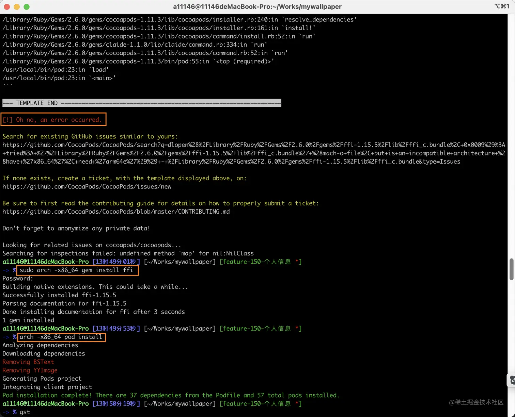Click the yellow minimize window button
515x417 pixels.
tap(16, 6)
